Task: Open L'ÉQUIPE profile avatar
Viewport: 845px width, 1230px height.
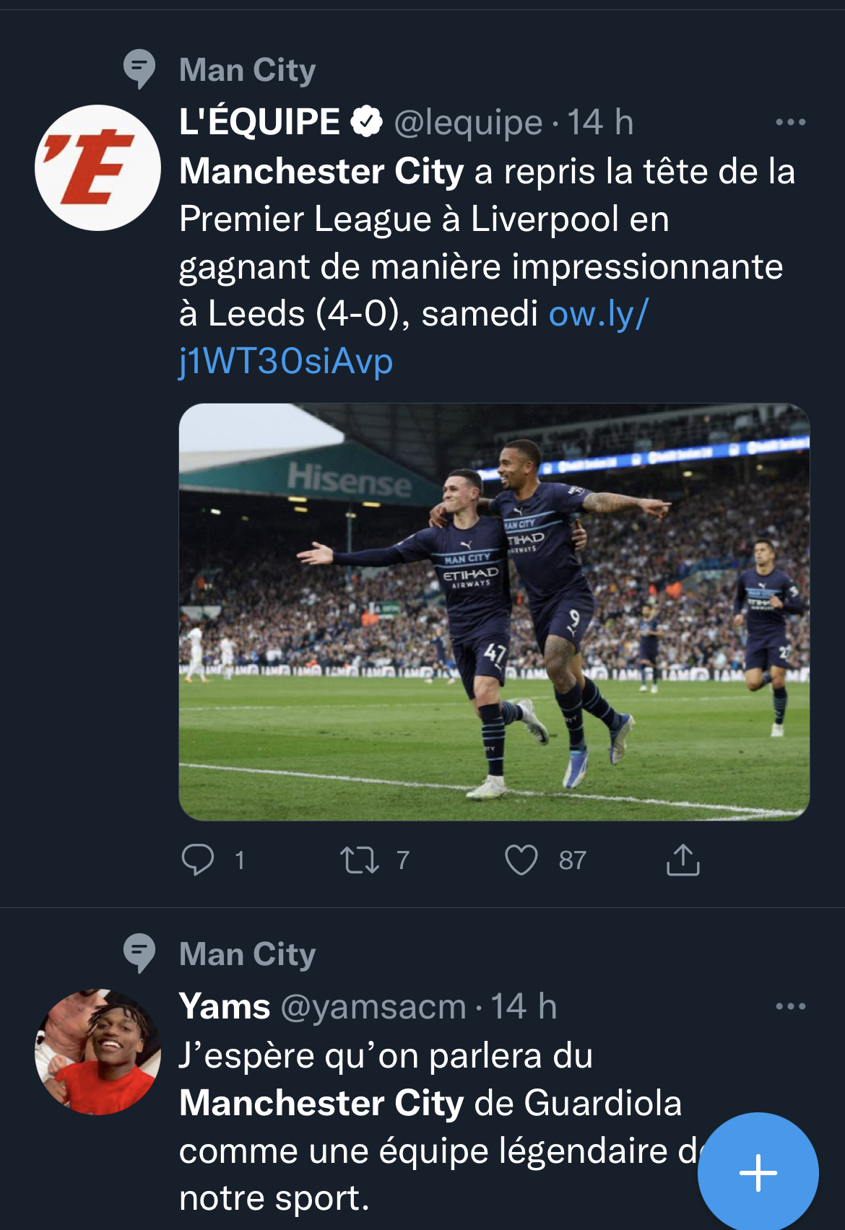Action: point(97,167)
